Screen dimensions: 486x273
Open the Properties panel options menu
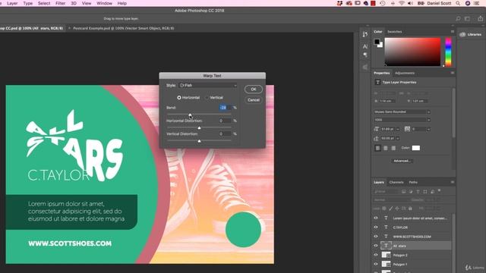point(453,73)
